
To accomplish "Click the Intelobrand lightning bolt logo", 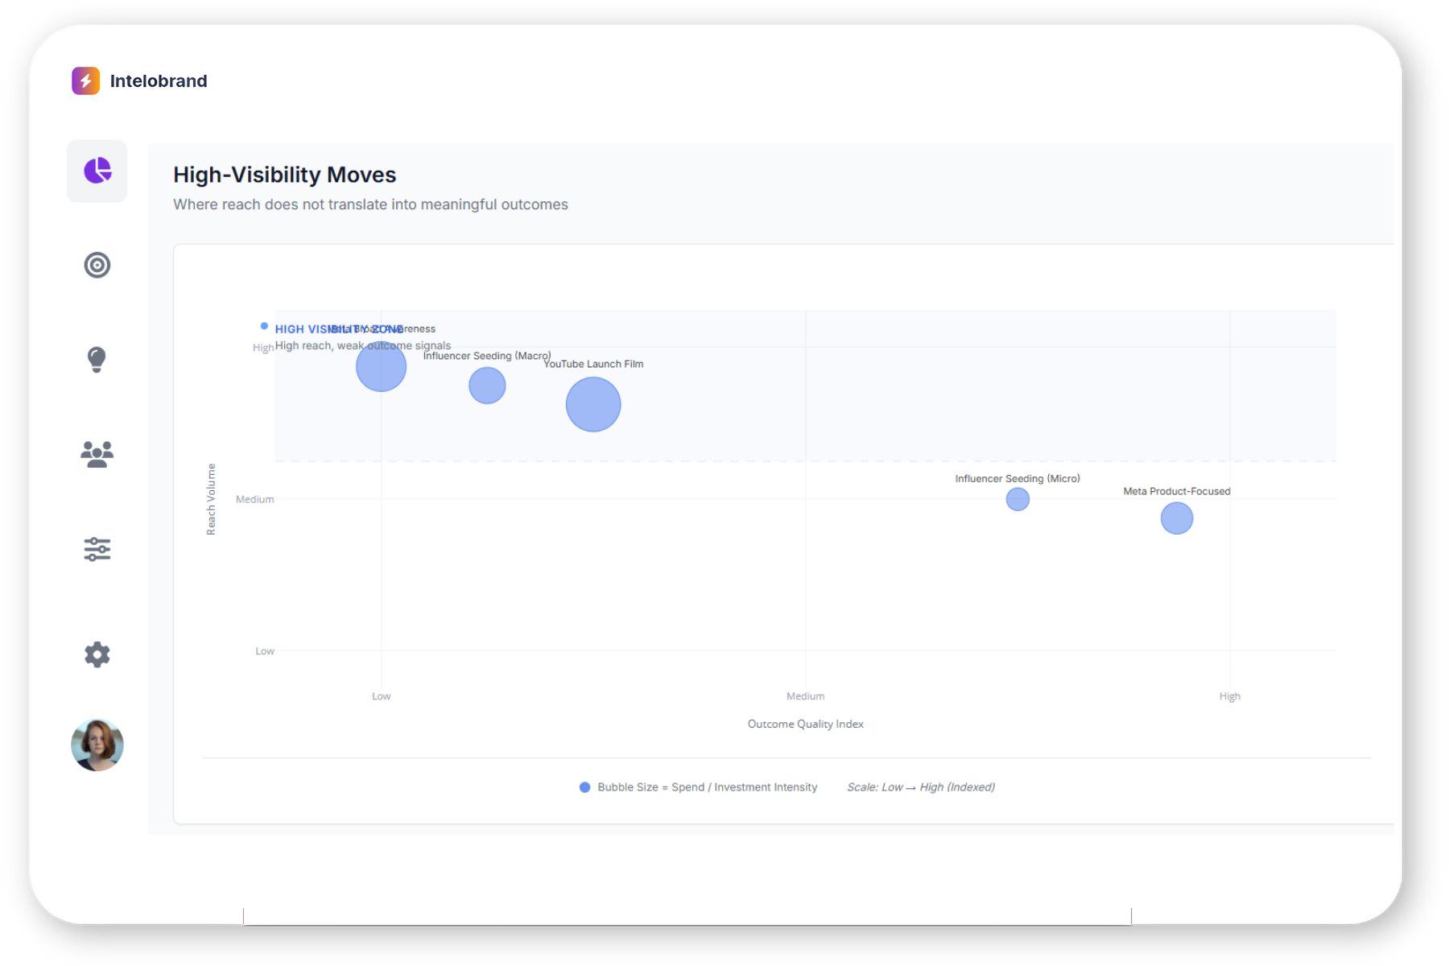I will tap(85, 81).
